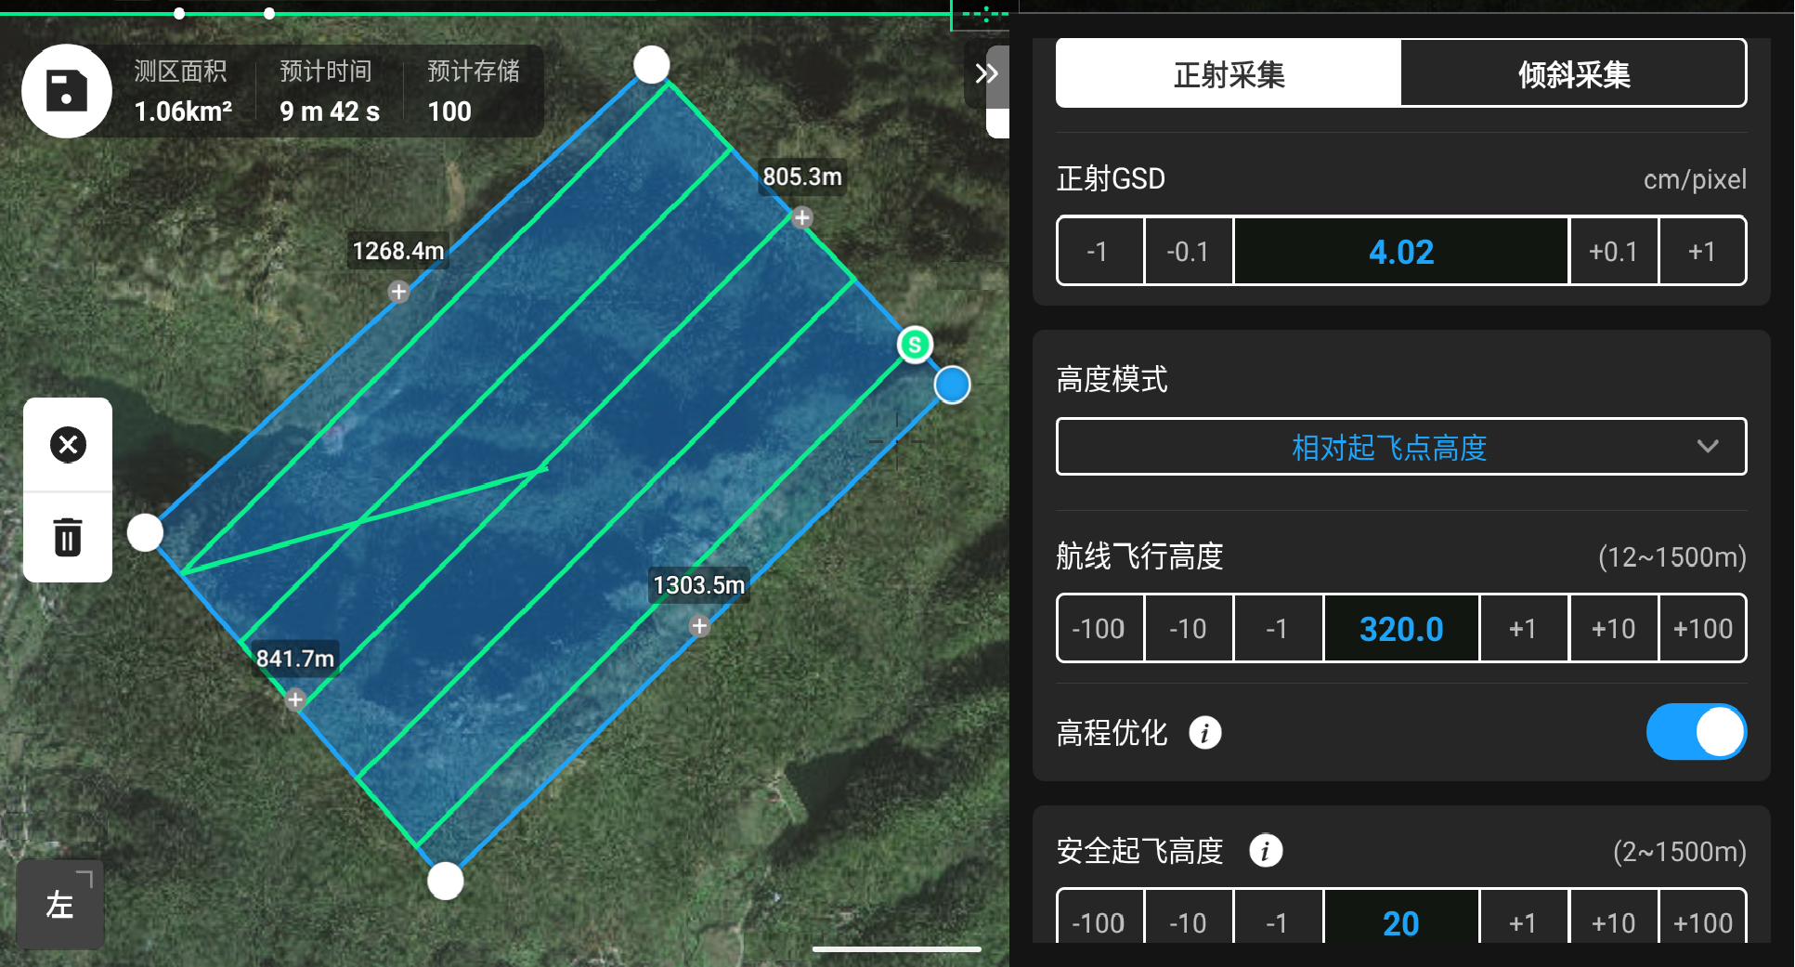Select the blue highlighted polygon vertex

tap(952, 385)
